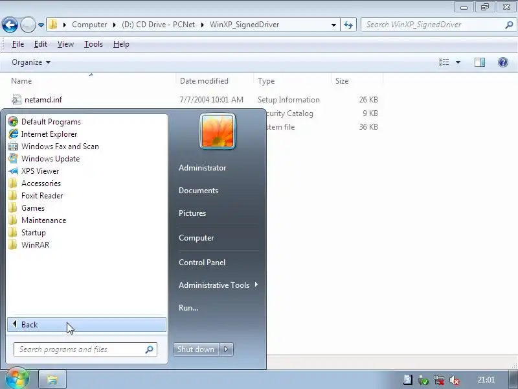Image resolution: width=518 pixels, height=389 pixels.
Task: Open the recent pages dropdown arrow
Action: 41,25
